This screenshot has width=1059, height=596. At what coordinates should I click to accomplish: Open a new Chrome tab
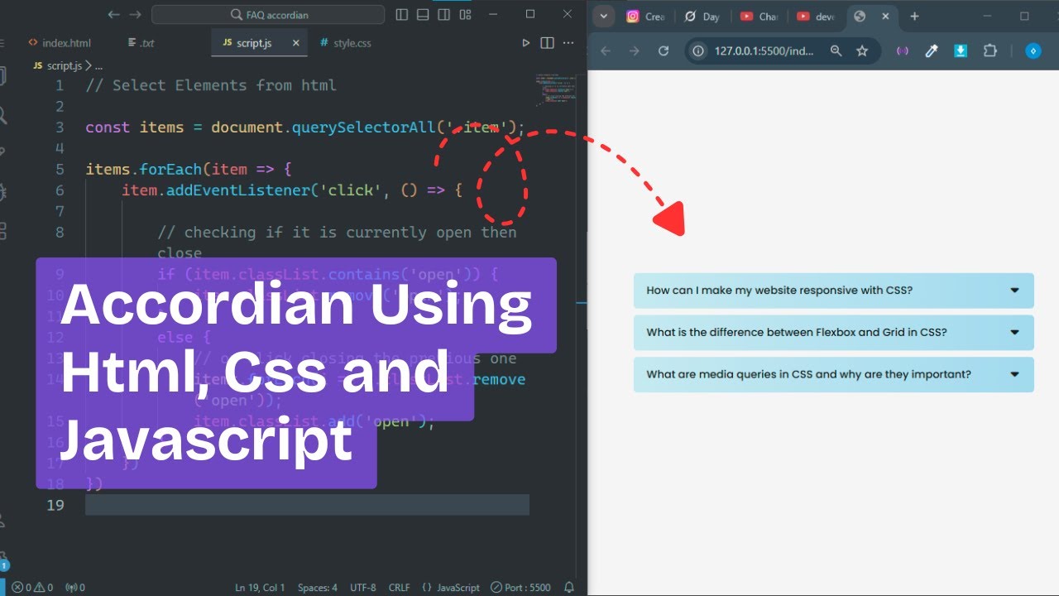[x=914, y=17]
